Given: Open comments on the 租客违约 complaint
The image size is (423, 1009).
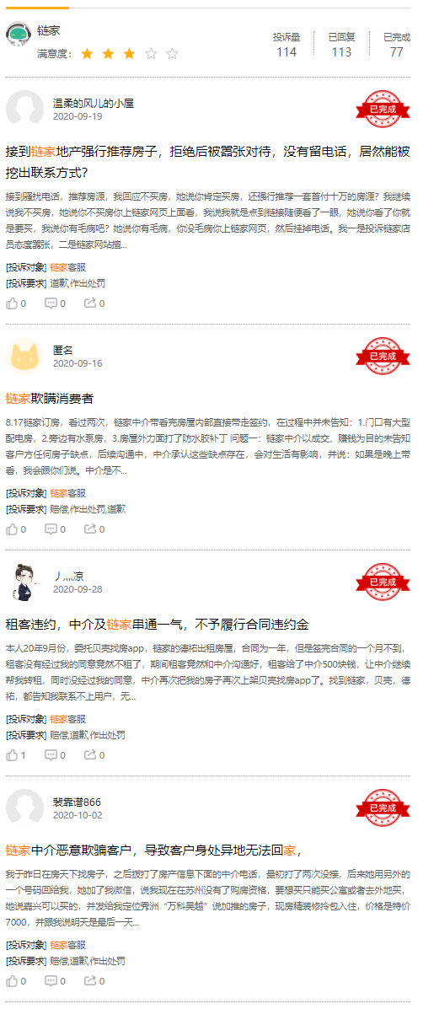Looking at the screenshot, I should click(55, 754).
